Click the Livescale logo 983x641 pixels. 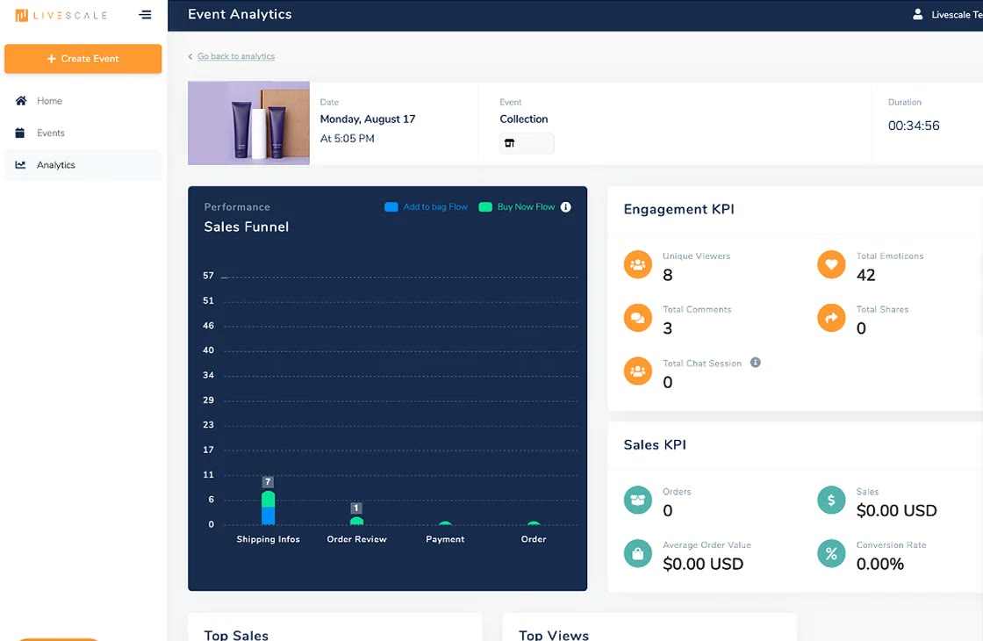pyautogui.click(x=61, y=15)
